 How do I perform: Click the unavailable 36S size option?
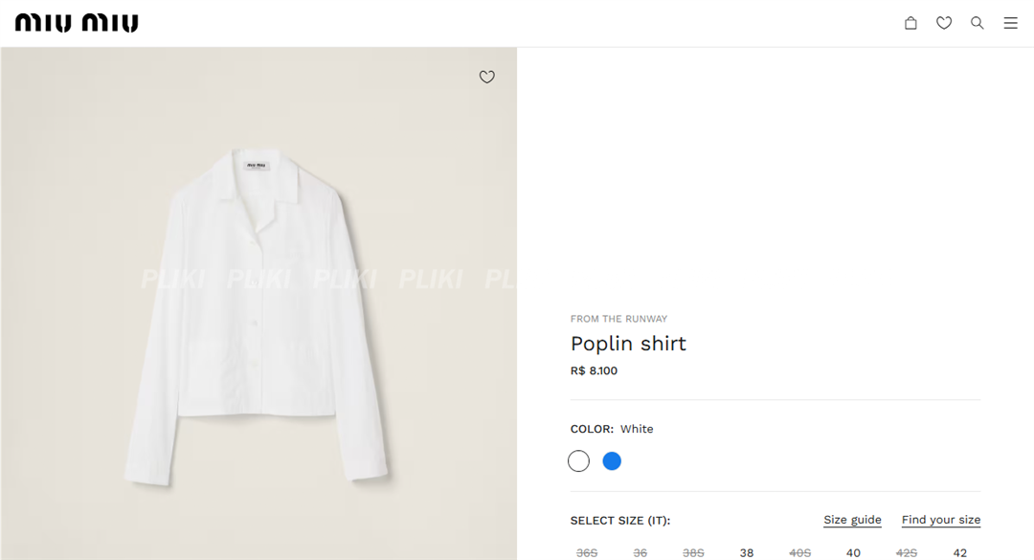587,552
